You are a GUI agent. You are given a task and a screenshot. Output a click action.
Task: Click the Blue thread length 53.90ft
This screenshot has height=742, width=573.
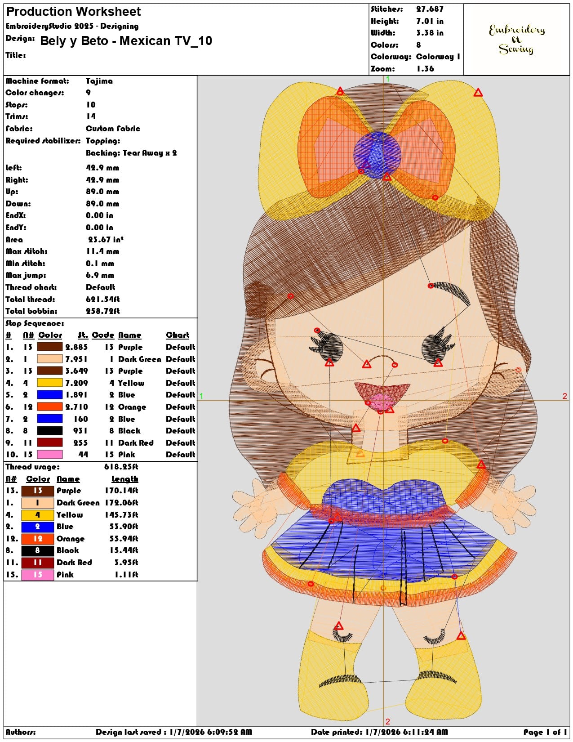click(x=124, y=527)
